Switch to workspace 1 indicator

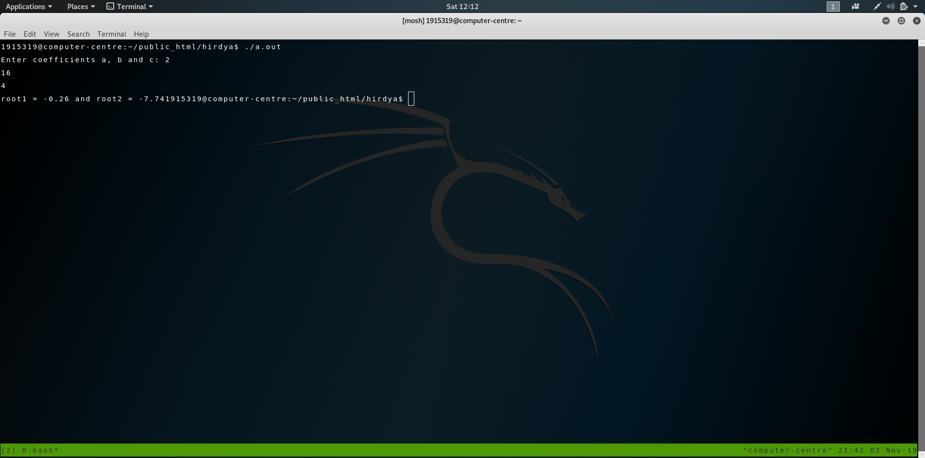833,6
